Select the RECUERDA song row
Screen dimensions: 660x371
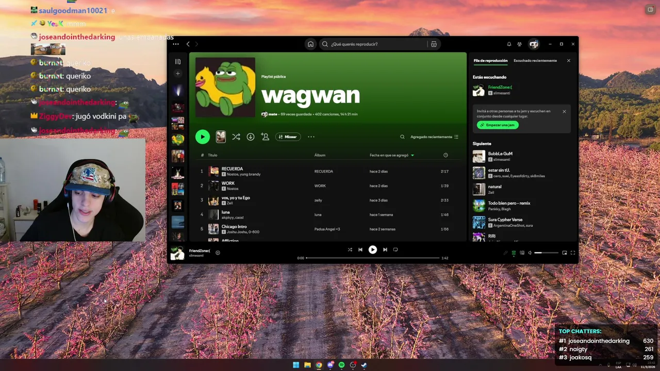325,171
